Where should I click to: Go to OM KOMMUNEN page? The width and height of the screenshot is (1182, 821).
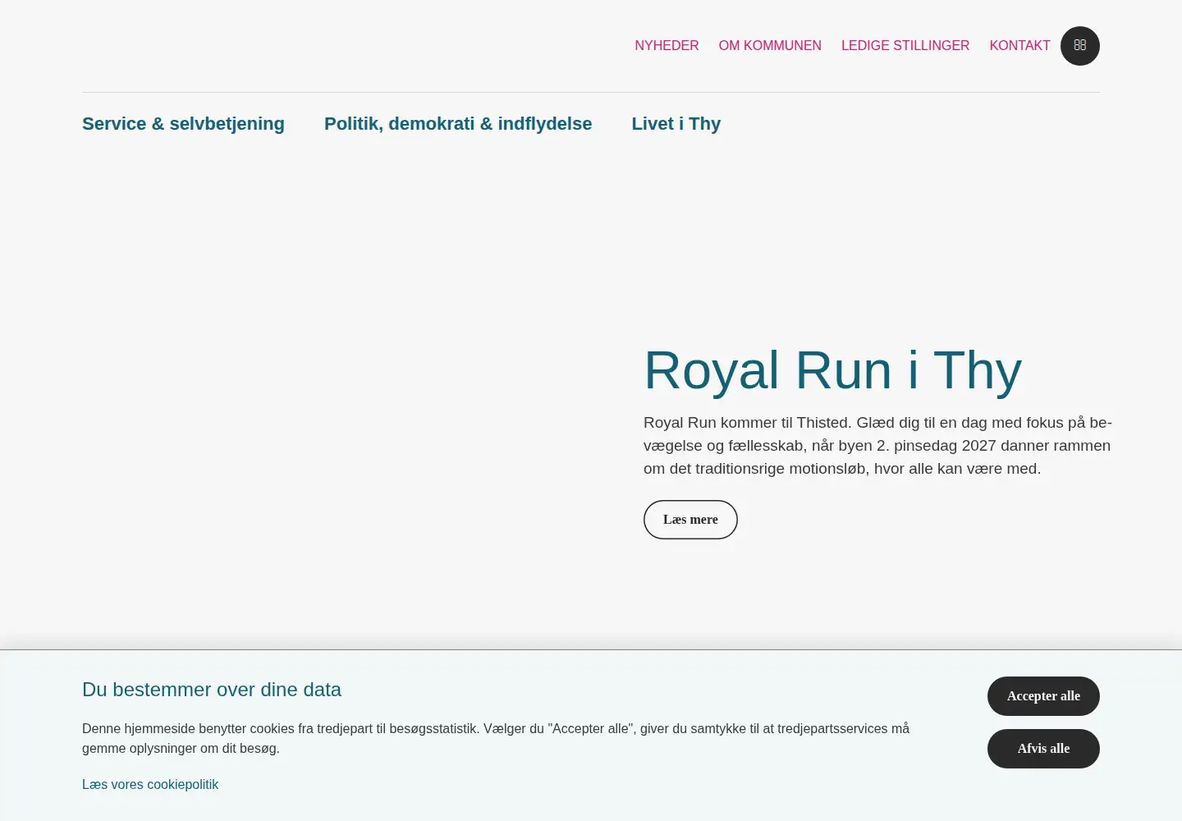tap(770, 46)
